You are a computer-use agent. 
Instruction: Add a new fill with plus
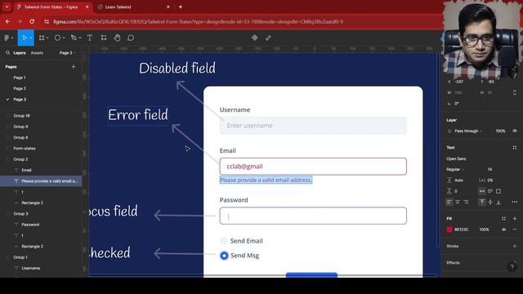[x=515, y=219]
